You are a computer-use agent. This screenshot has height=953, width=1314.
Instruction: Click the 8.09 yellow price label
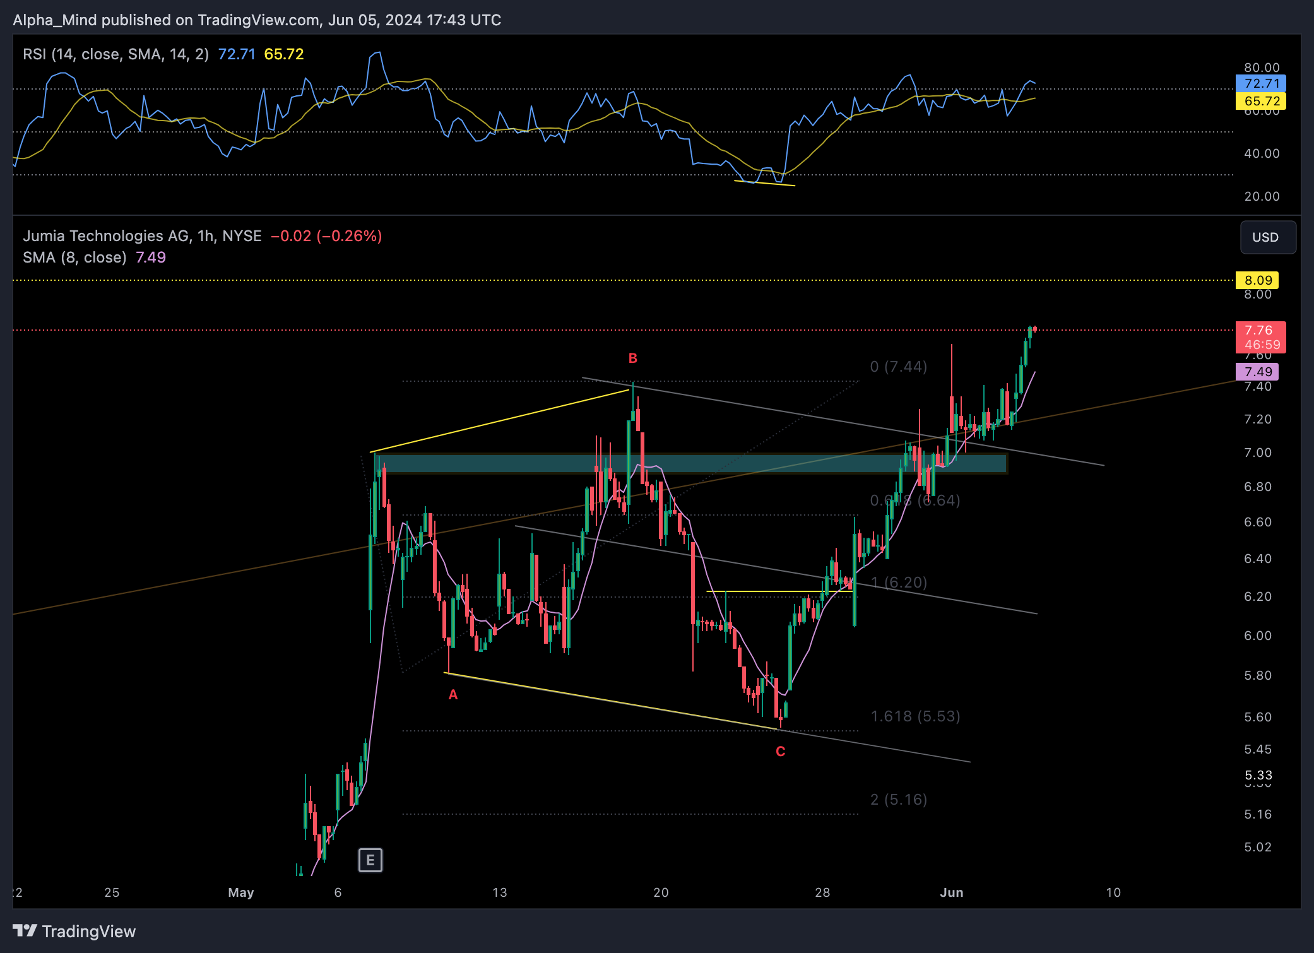click(x=1257, y=280)
